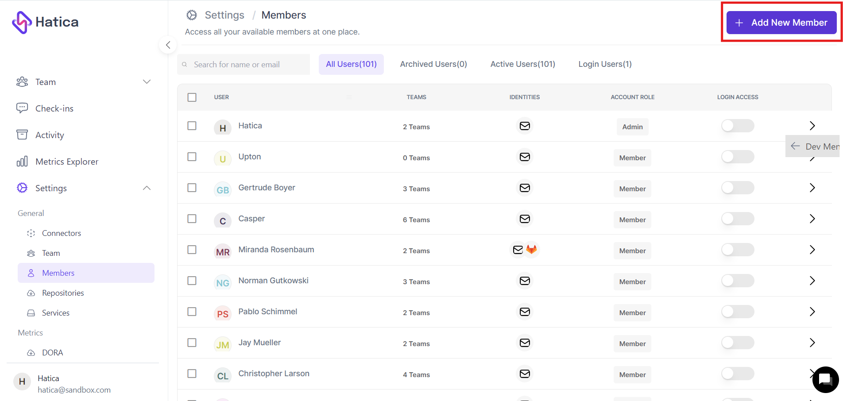Viewport: 843px width, 401px height.
Task: Enable login access toggle for Pablo Schimmel
Action: click(x=738, y=312)
